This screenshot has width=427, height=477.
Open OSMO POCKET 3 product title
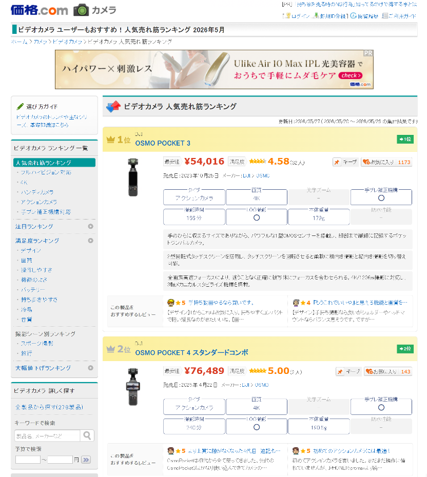point(163,143)
